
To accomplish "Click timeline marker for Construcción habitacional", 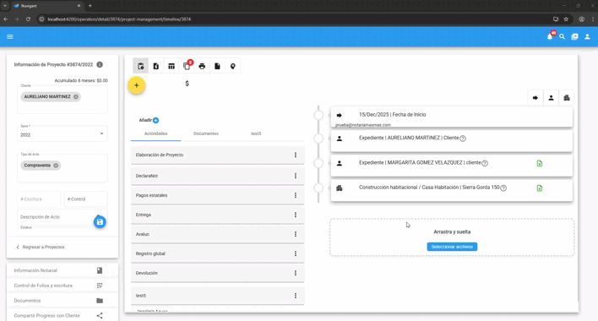I will [x=318, y=188].
